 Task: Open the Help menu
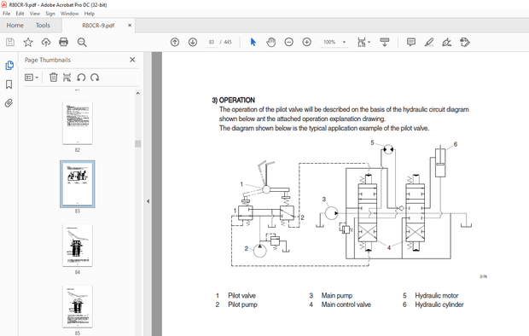point(89,14)
